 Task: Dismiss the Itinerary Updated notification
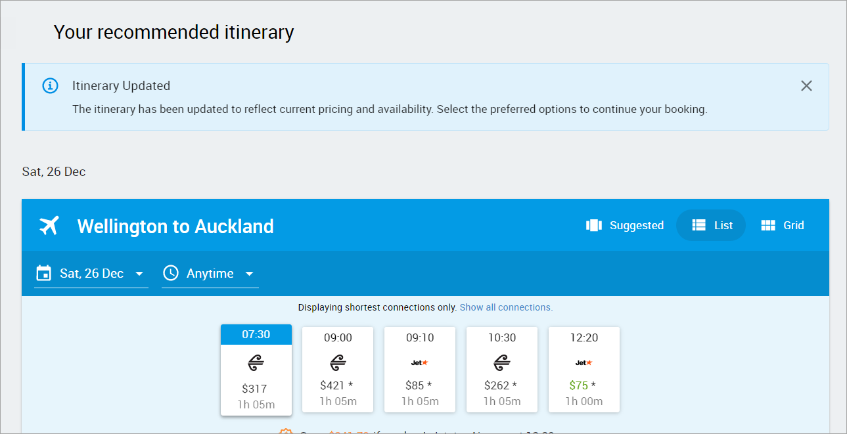click(806, 85)
